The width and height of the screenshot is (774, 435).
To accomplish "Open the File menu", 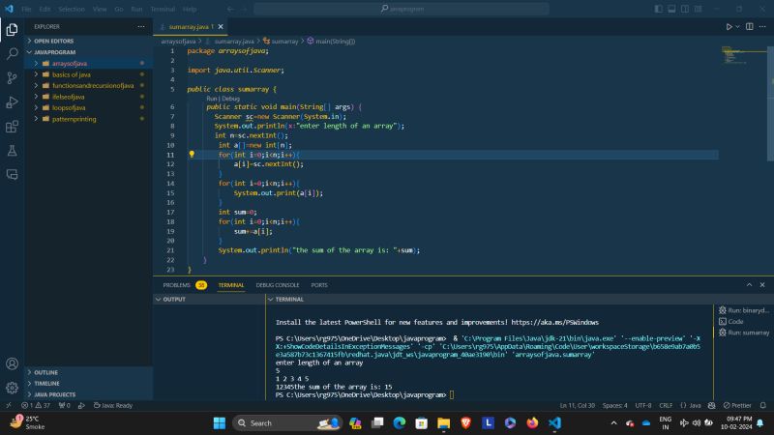I will point(26,9).
